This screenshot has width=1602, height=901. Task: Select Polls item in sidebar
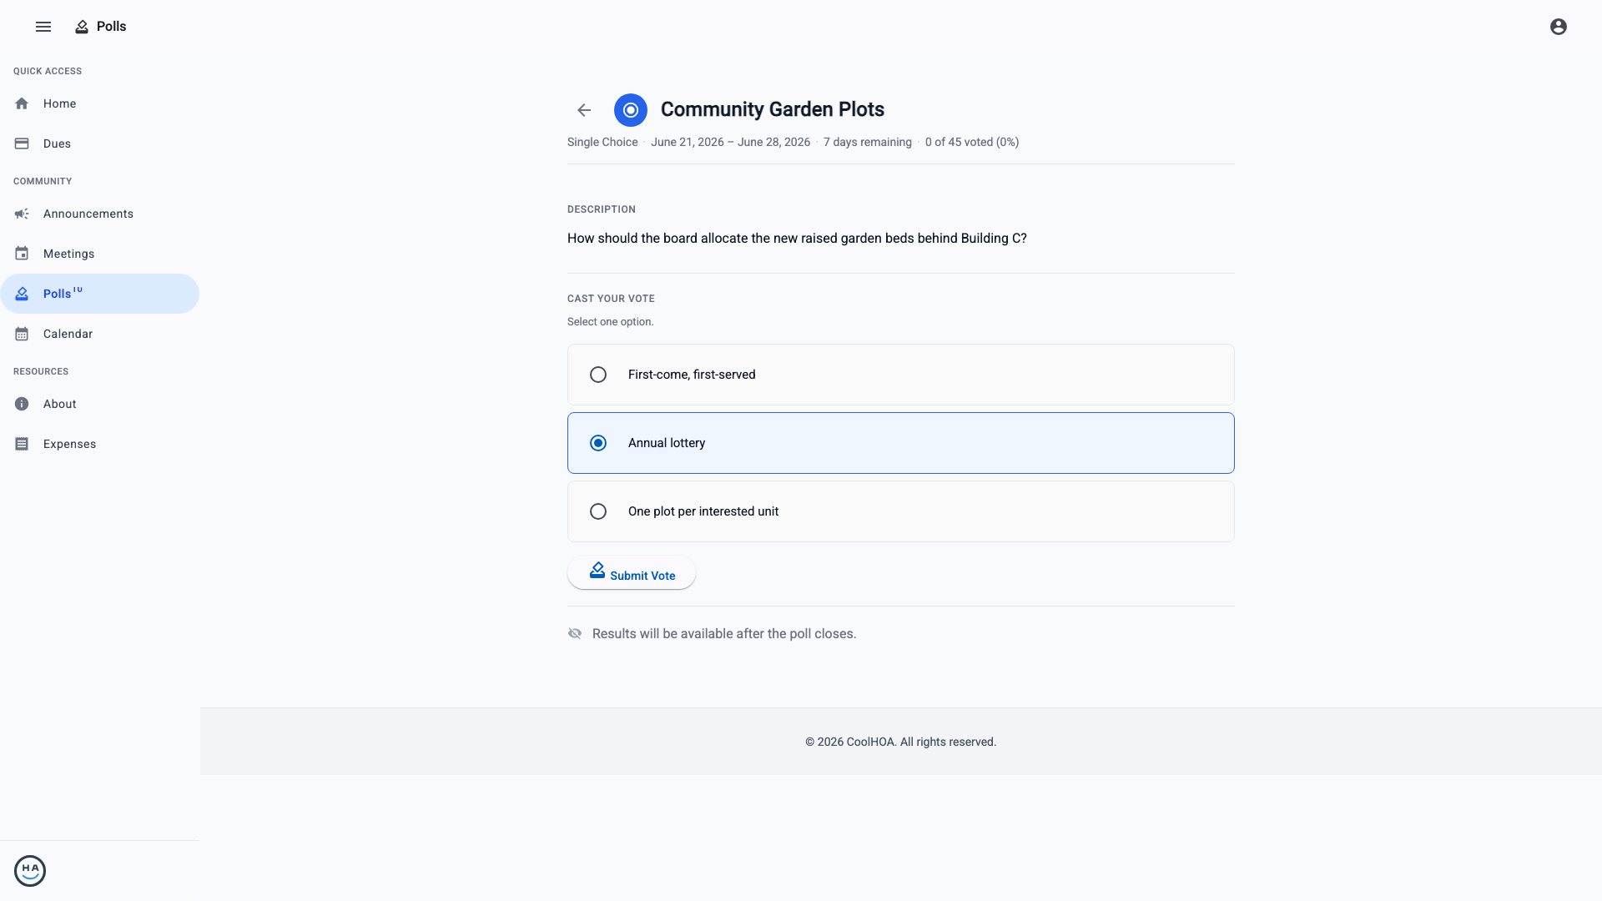pos(99,294)
